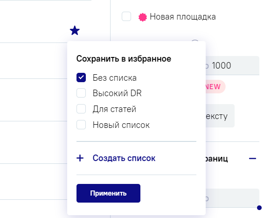Focus the input field showing 1000
264x218 pixels.
[x=232, y=65]
